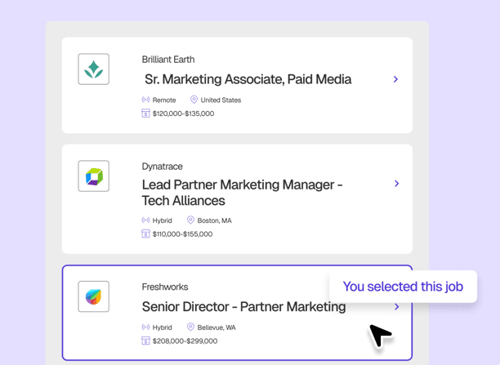Click the Dynatrace company name
This screenshot has width=500, height=365.
(162, 167)
